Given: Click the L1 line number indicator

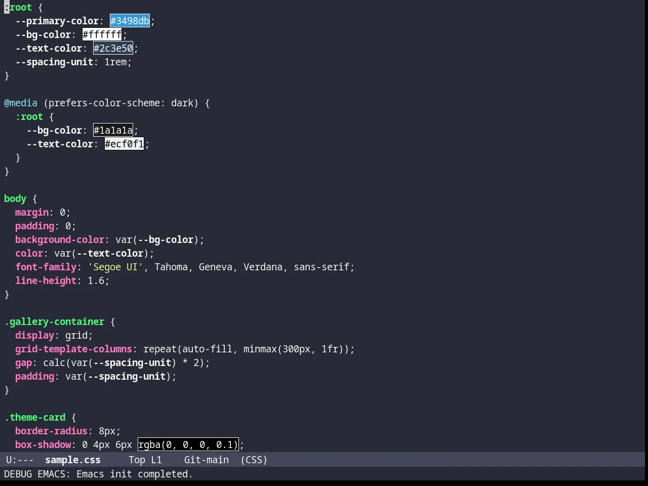Looking at the screenshot, I should (156, 460).
